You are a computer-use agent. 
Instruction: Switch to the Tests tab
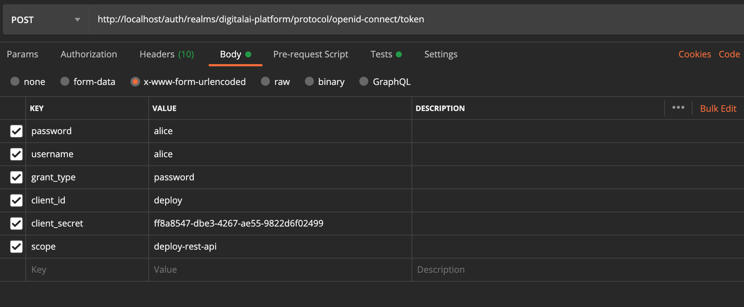(x=386, y=54)
